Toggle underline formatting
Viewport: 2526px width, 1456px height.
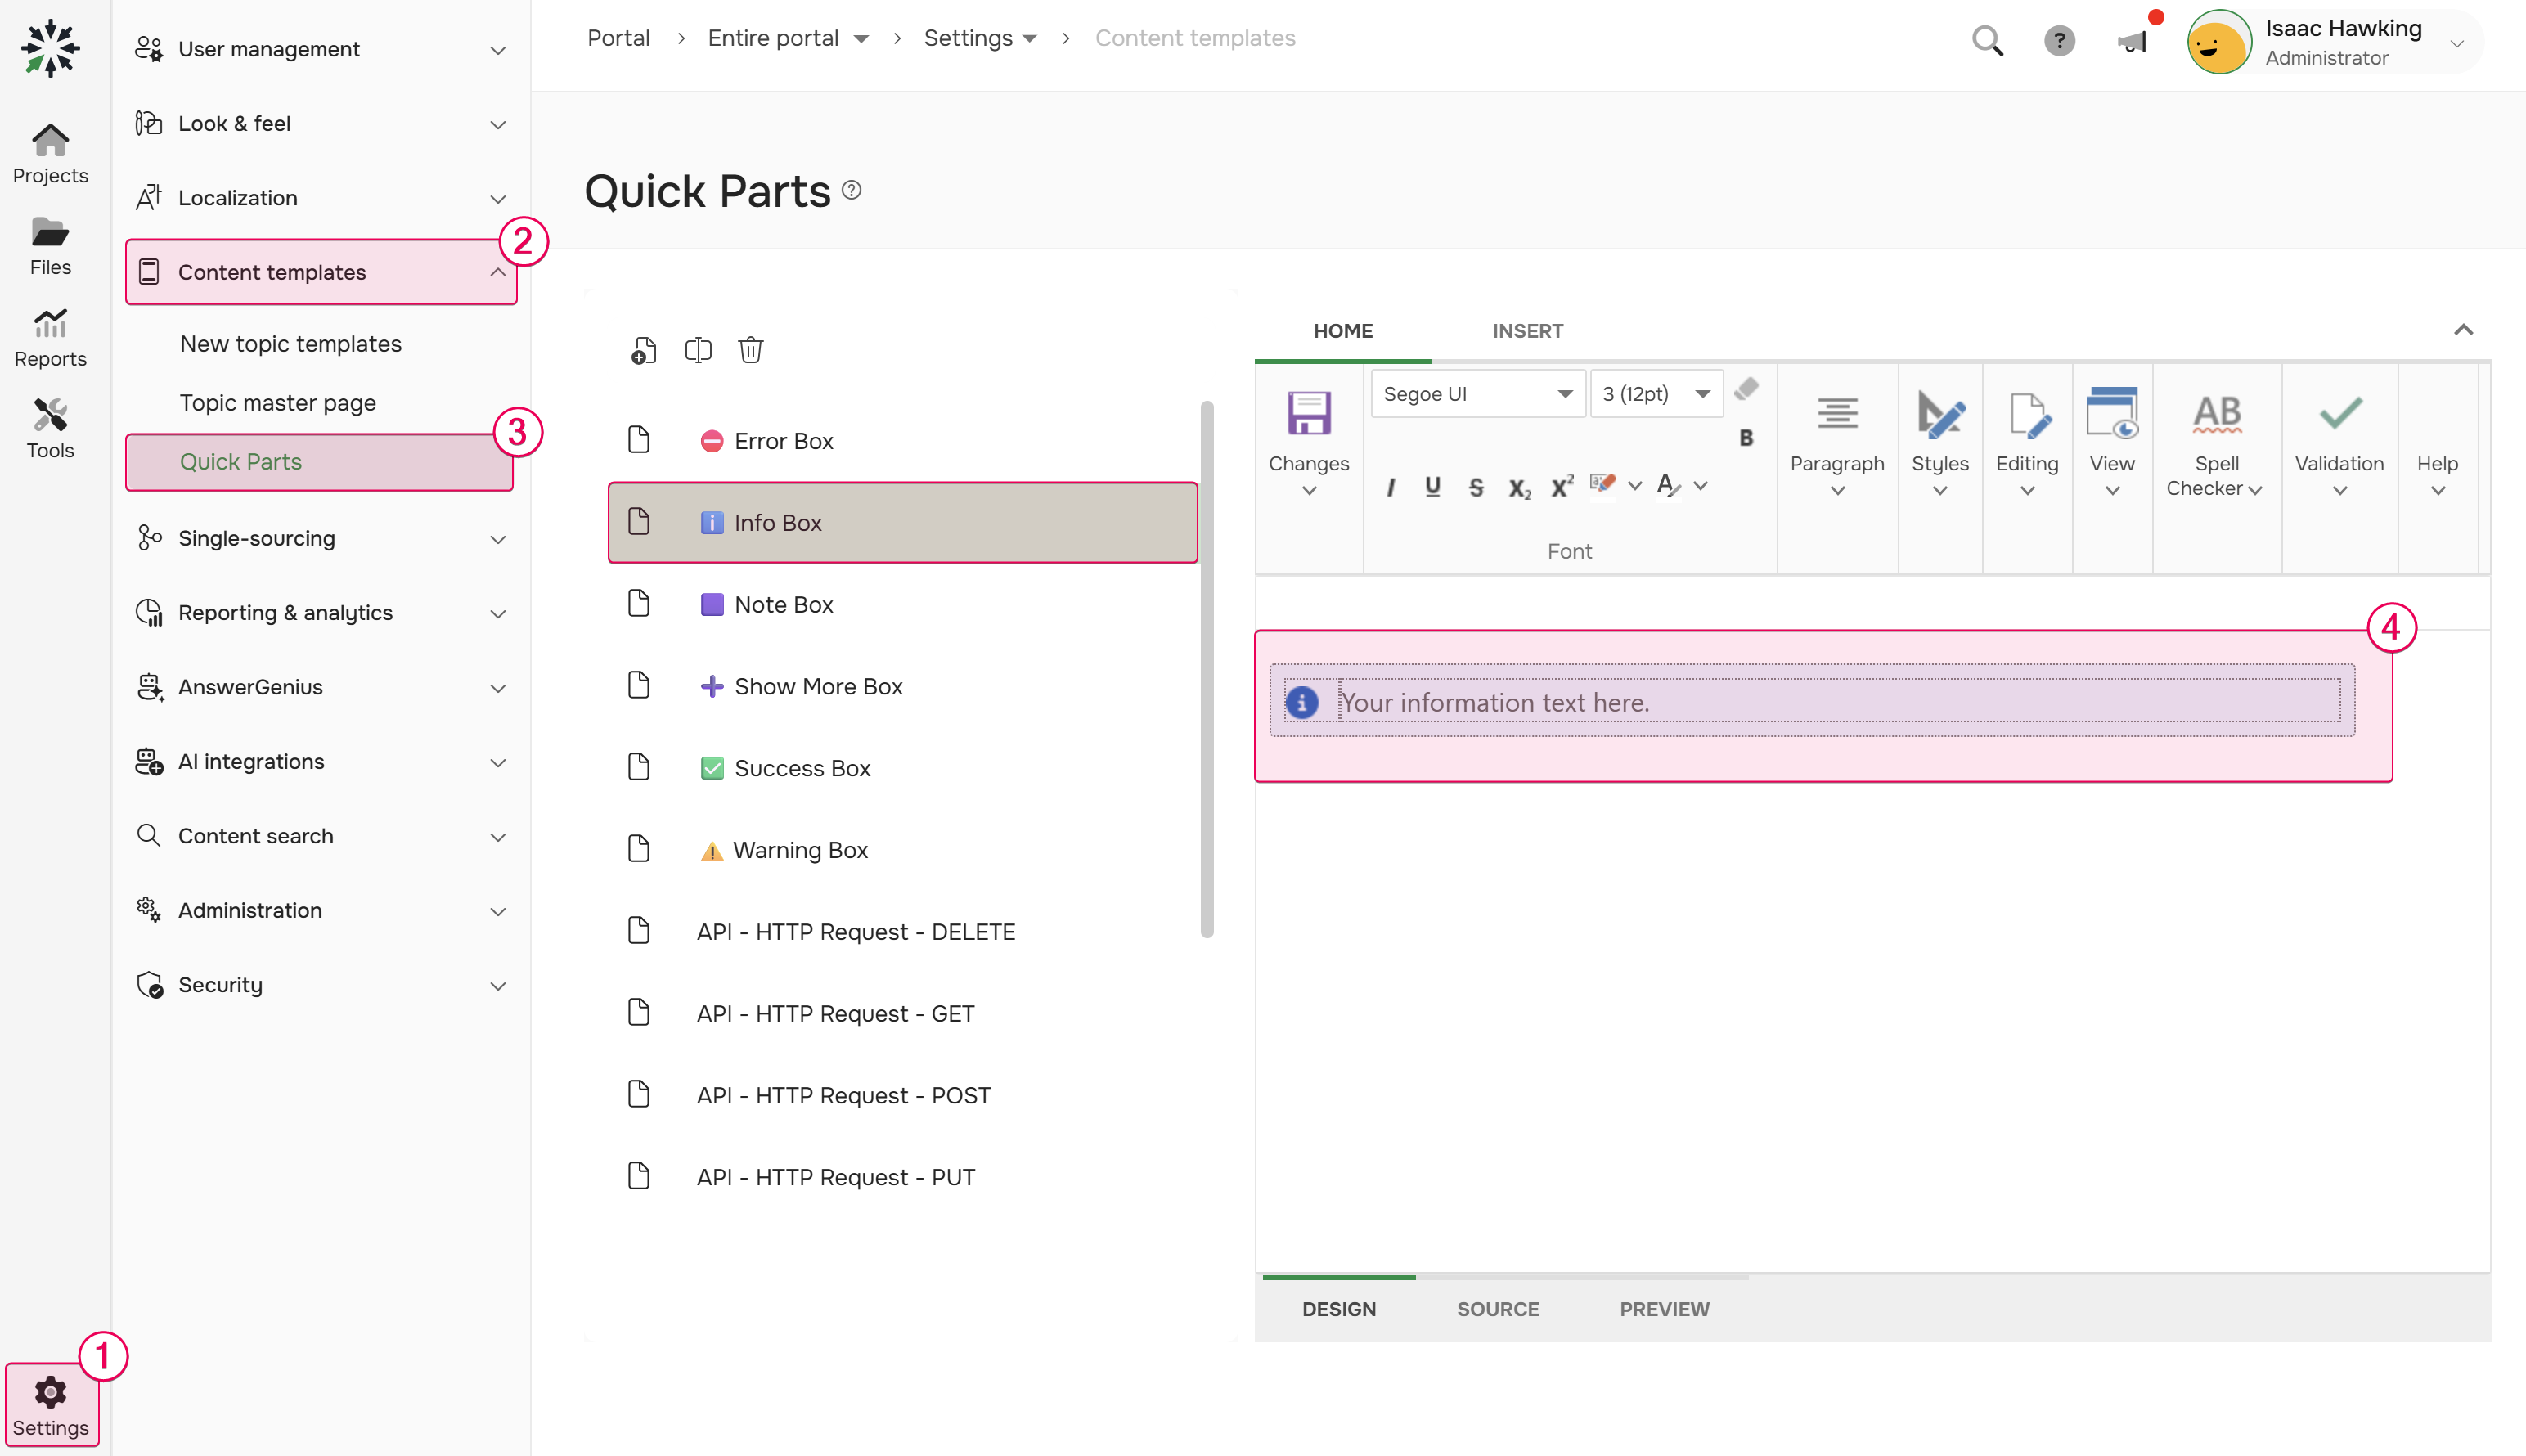click(1432, 487)
